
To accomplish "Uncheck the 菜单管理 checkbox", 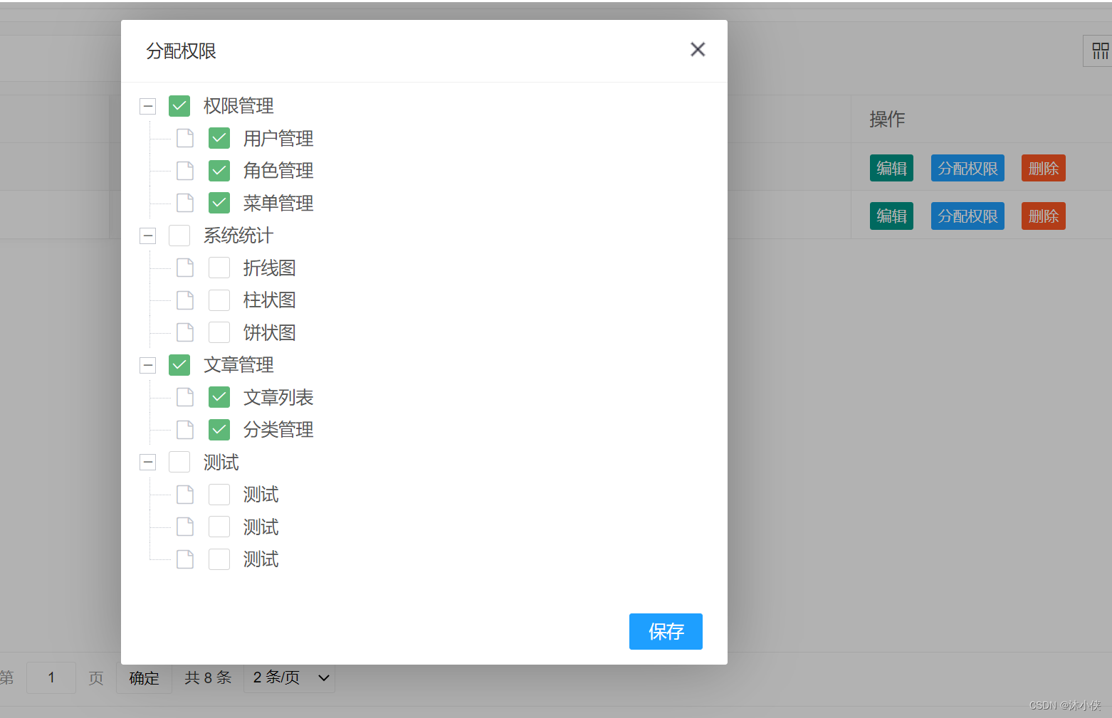I will coord(219,203).
